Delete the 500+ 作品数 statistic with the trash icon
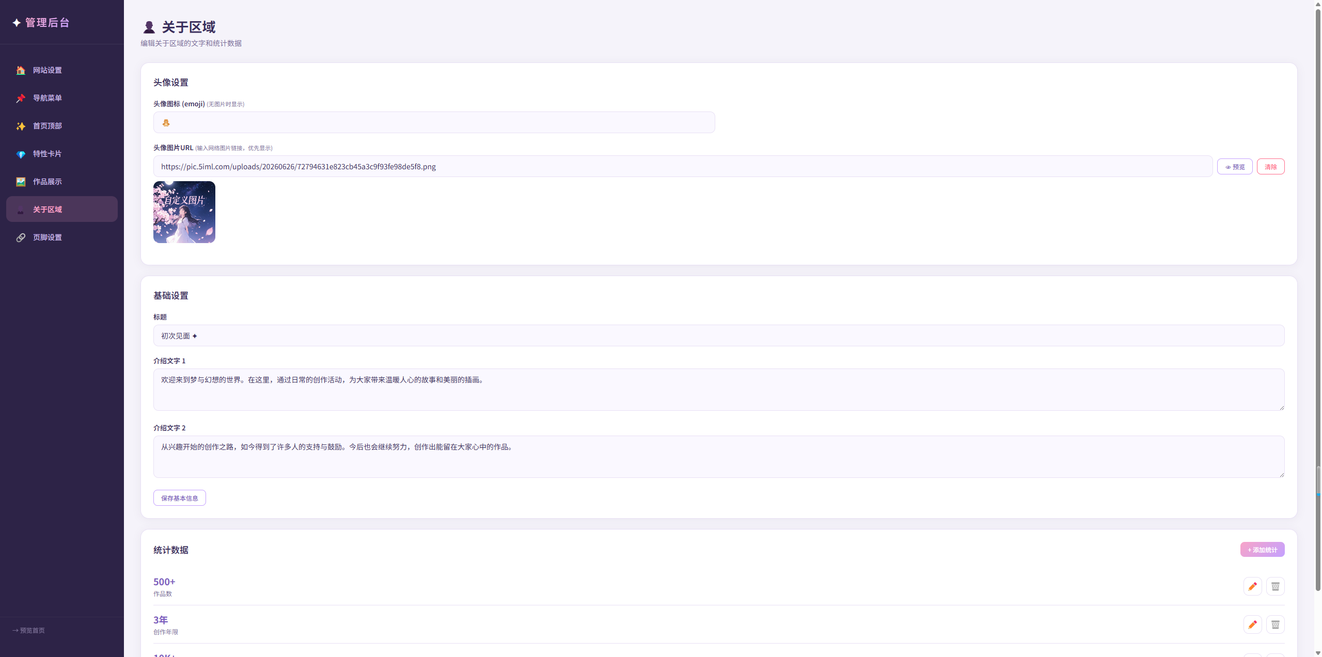The image size is (1322, 657). click(x=1275, y=586)
